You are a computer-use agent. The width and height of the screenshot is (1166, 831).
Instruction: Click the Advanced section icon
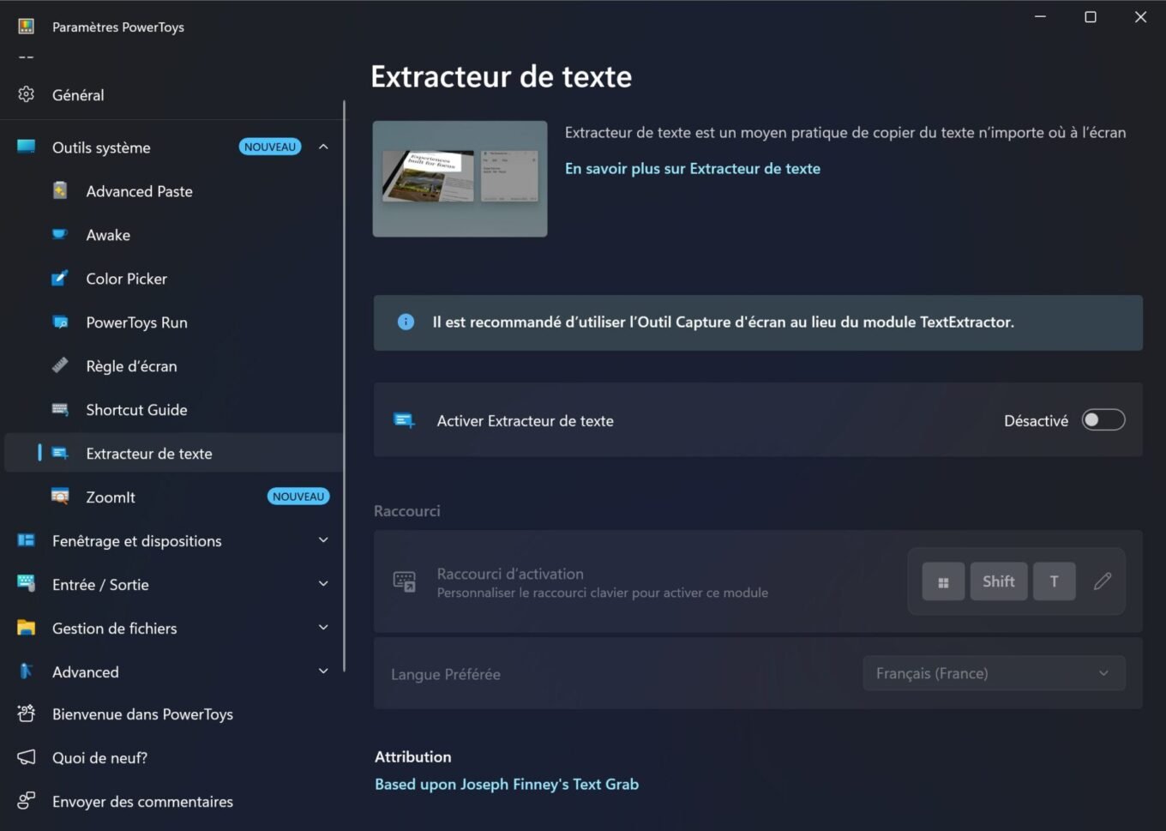[27, 671]
